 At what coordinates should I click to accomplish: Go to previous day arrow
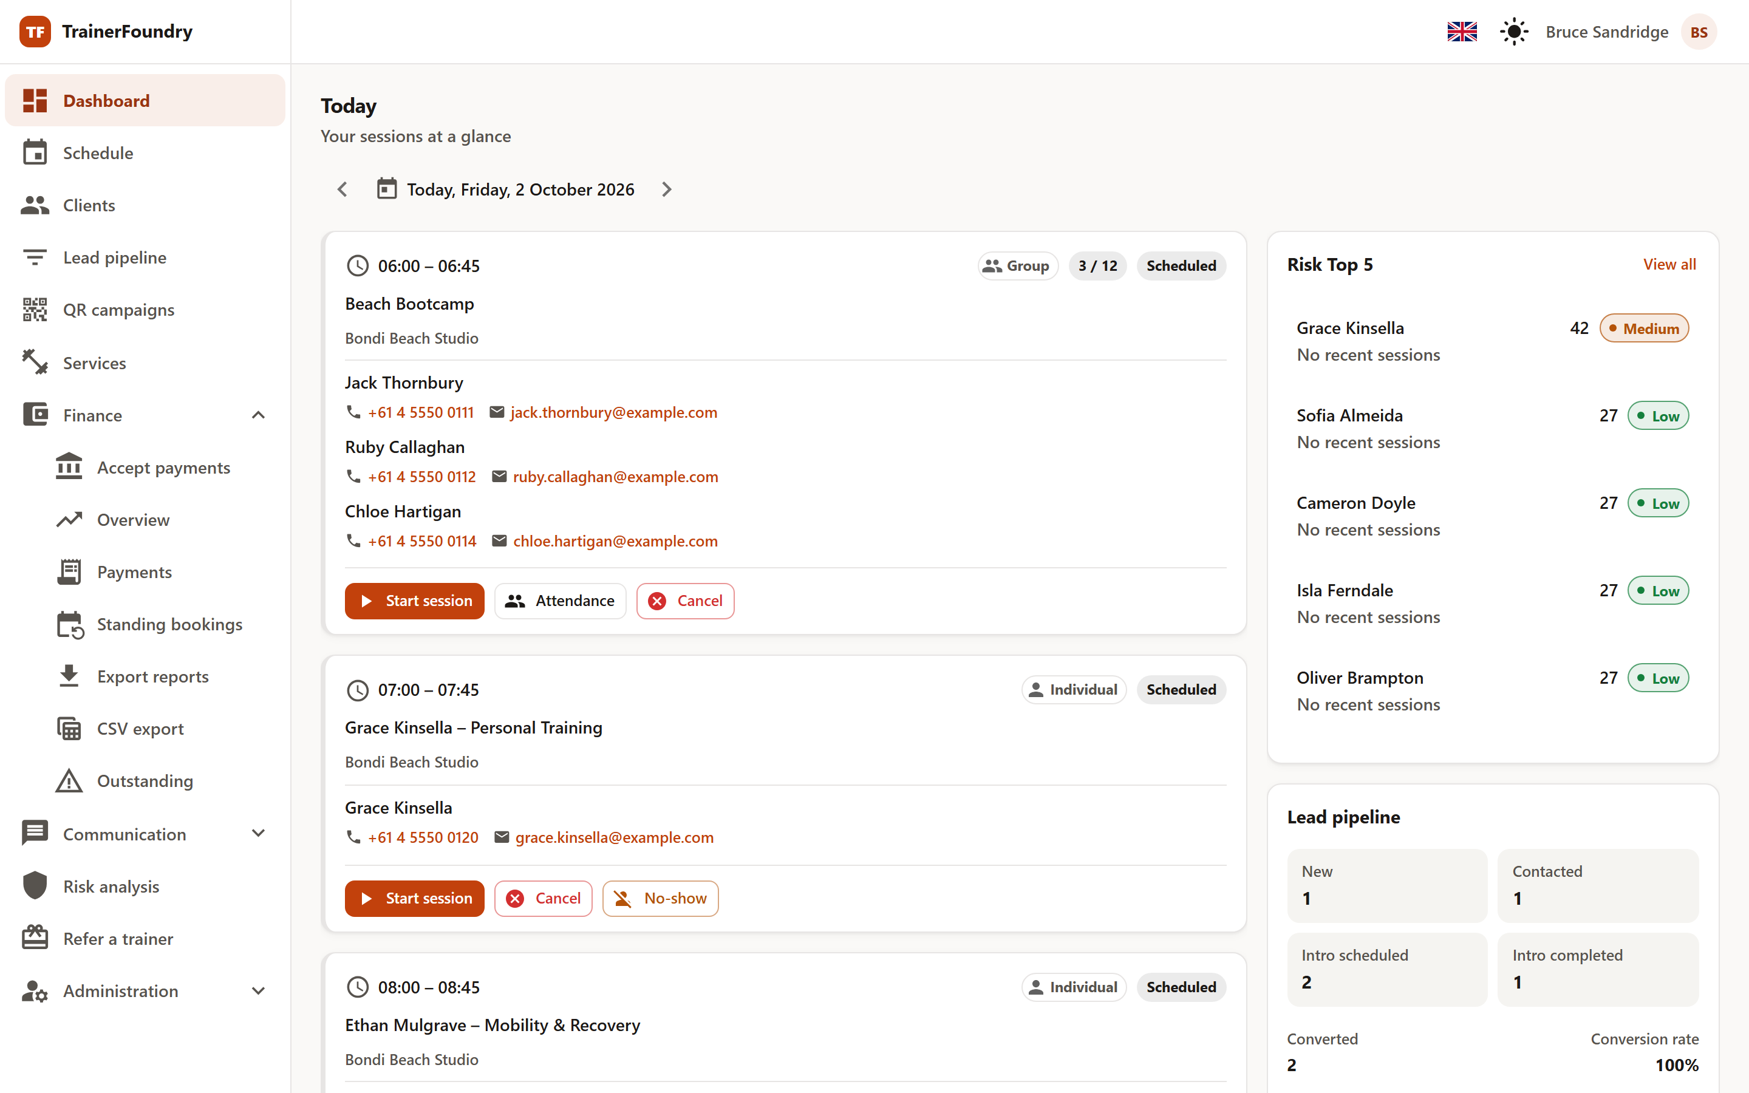343,189
